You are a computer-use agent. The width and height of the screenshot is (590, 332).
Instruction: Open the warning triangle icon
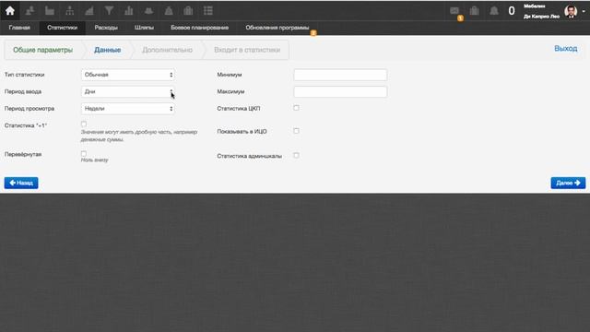click(x=169, y=11)
